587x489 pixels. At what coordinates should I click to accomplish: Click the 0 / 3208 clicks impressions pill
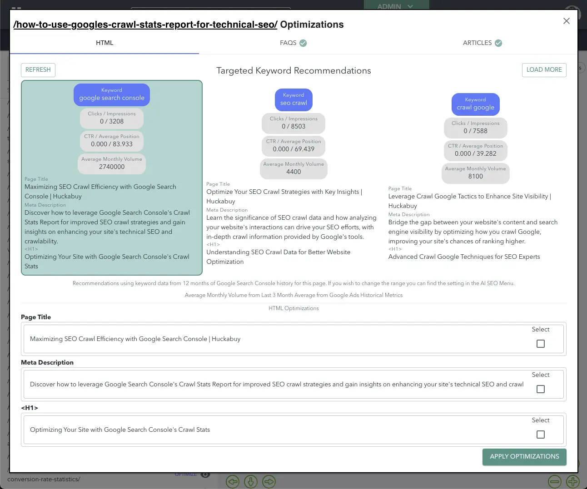click(x=112, y=118)
